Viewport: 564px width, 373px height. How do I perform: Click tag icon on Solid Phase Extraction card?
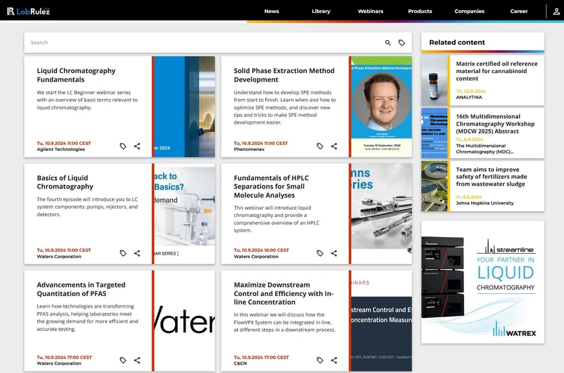320,146
